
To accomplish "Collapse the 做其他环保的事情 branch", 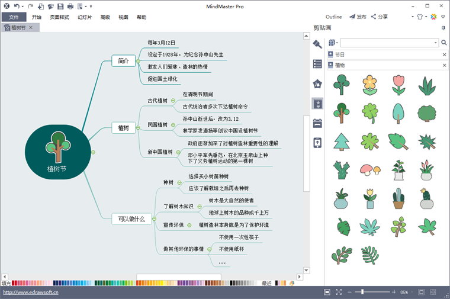I will (x=210, y=249).
